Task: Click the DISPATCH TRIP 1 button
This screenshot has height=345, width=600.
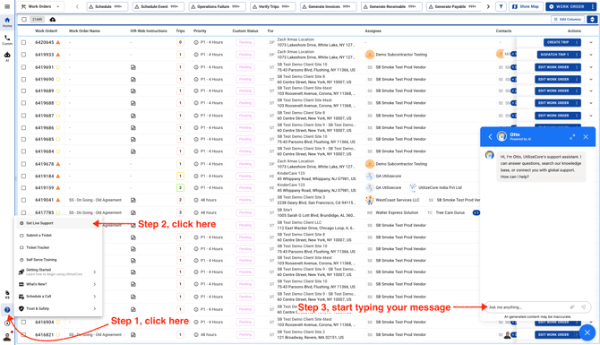Action: pos(554,55)
